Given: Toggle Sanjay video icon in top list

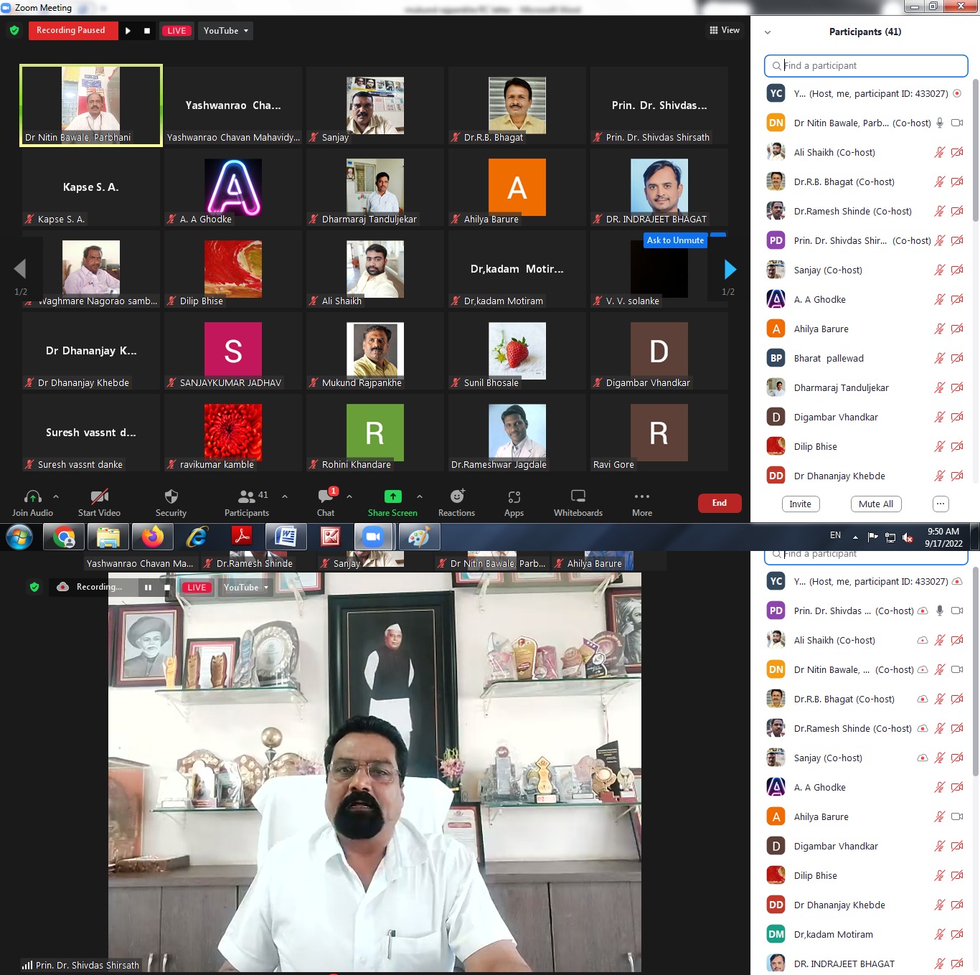Looking at the screenshot, I should 957,270.
